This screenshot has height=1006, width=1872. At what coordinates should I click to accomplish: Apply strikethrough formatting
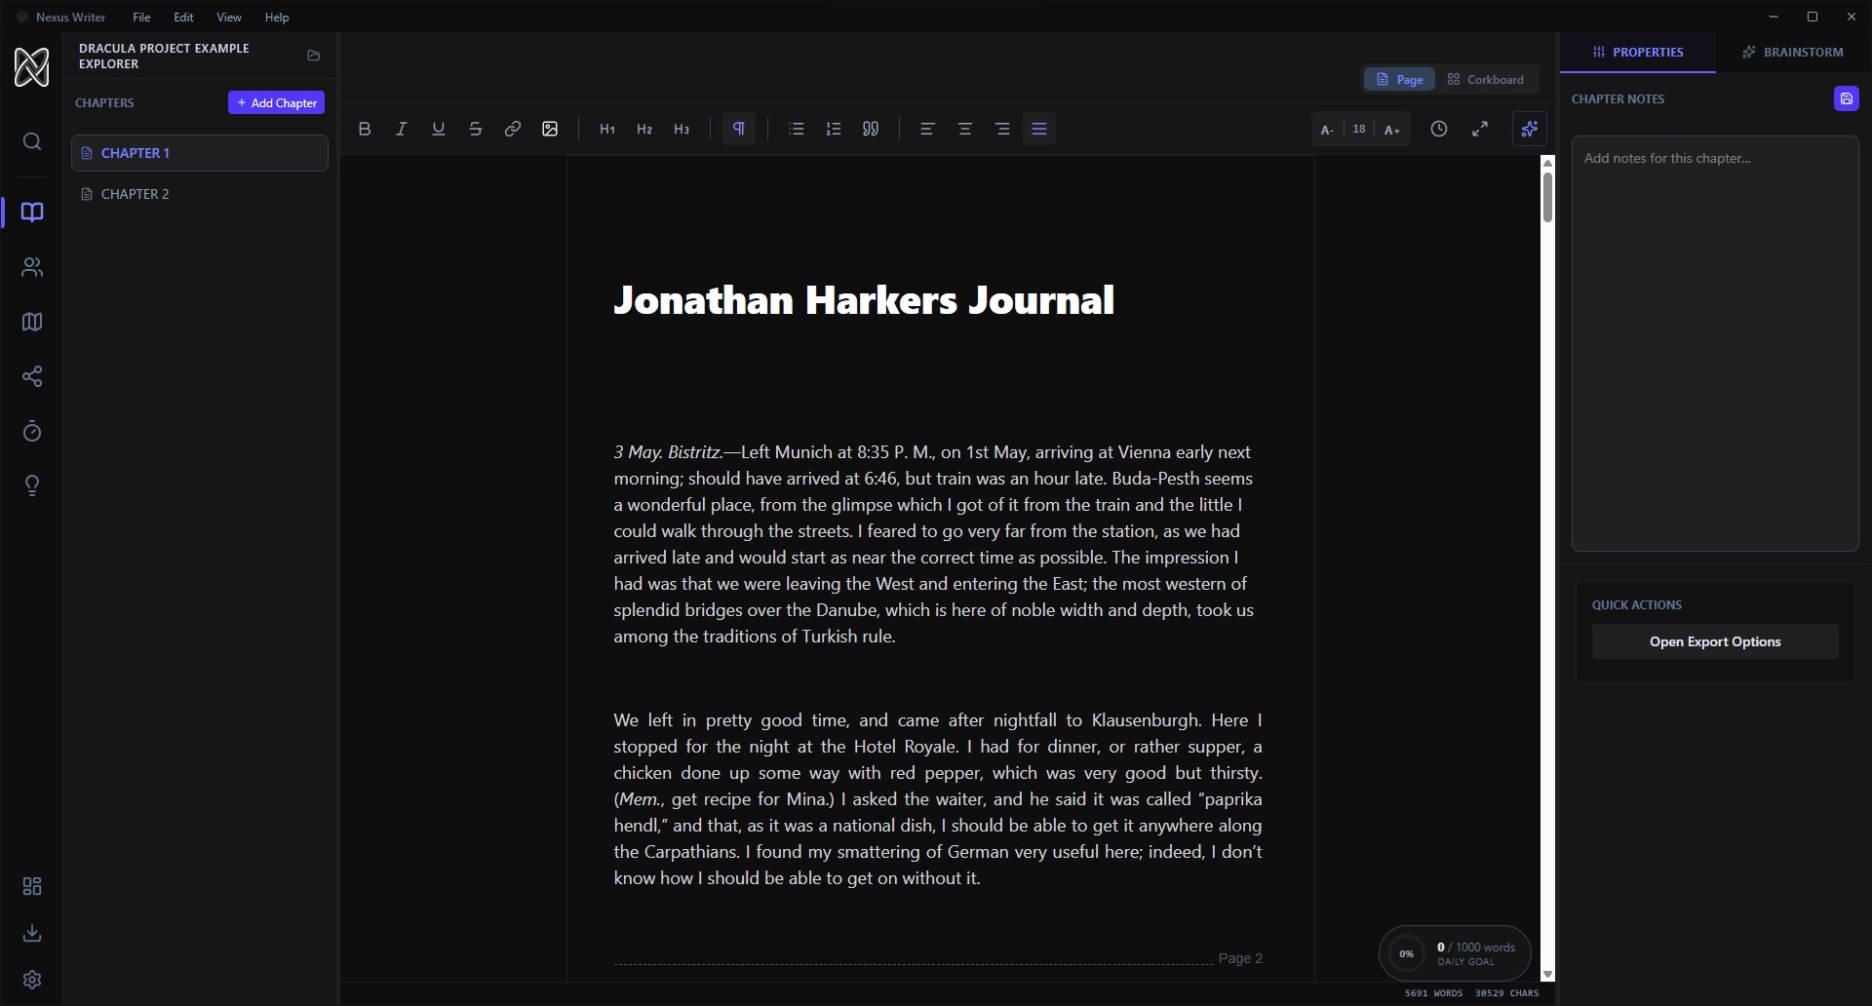click(x=476, y=129)
